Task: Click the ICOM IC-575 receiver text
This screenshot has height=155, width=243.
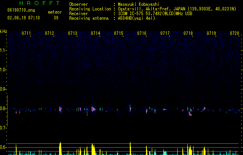Action: 155,14
